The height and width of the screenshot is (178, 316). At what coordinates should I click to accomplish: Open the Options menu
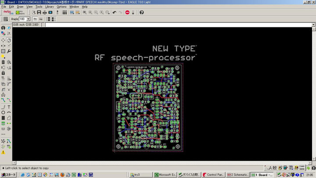click(61, 7)
